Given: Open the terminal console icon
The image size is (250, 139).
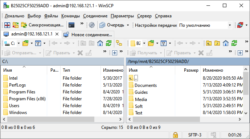Looking at the screenshot, I should pyautogui.click(x=71, y=25).
